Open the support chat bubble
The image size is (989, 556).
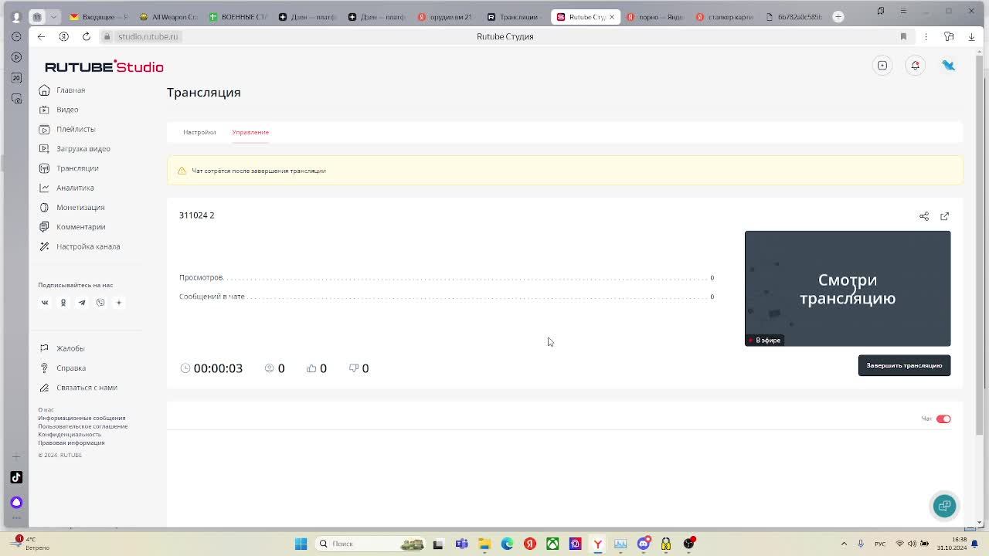click(x=944, y=506)
